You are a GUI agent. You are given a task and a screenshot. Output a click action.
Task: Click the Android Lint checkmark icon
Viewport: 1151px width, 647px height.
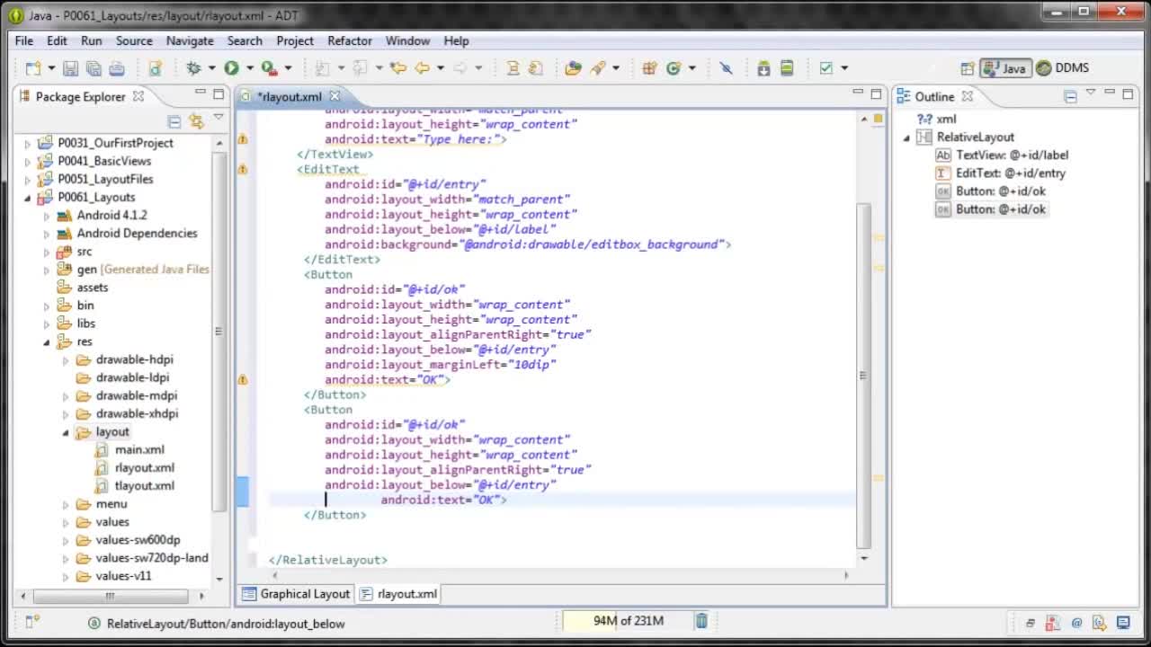825,68
